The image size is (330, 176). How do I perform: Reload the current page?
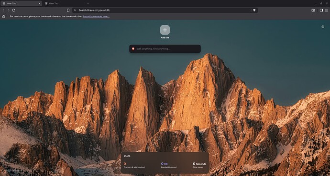point(14,10)
